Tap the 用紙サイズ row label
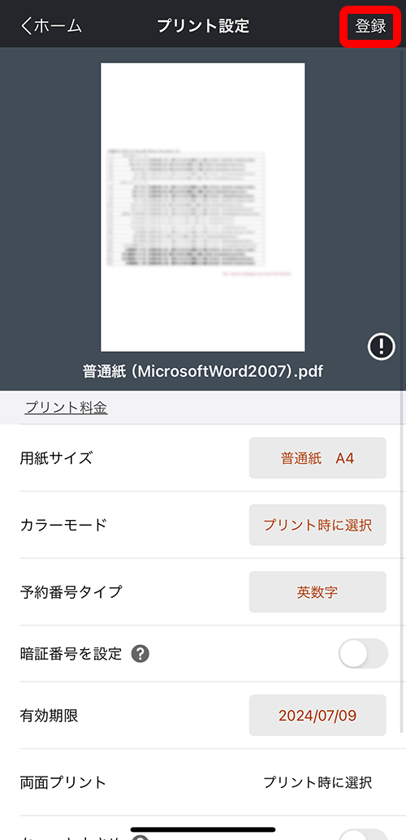The width and height of the screenshot is (406, 840). (56, 458)
